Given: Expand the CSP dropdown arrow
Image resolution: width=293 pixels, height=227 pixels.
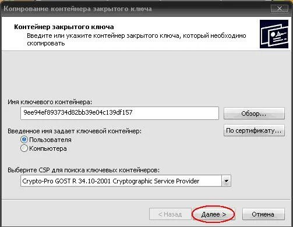Looking at the screenshot, I should [x=226, y=181].
